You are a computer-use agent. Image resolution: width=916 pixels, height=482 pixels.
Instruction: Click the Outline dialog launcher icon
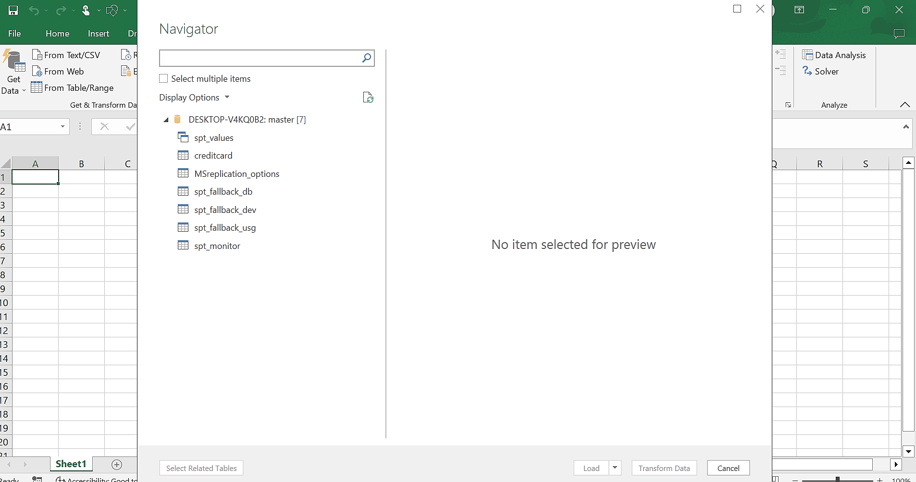788,105
